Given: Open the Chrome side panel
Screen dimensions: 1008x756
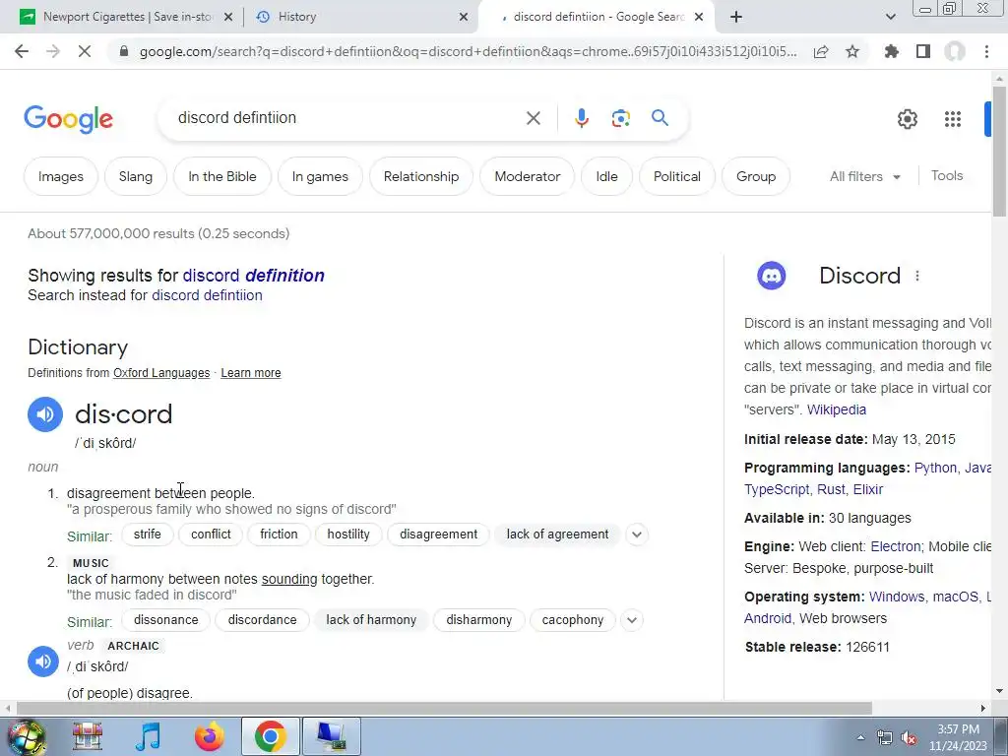Looking at the screenshot, I should tap(923, 51).
